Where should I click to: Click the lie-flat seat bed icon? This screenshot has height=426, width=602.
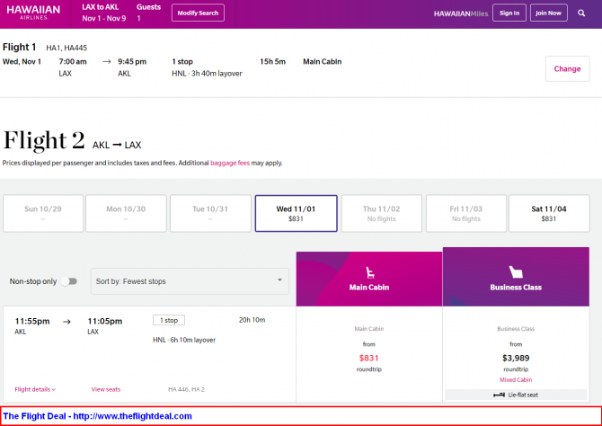point(499,395)
